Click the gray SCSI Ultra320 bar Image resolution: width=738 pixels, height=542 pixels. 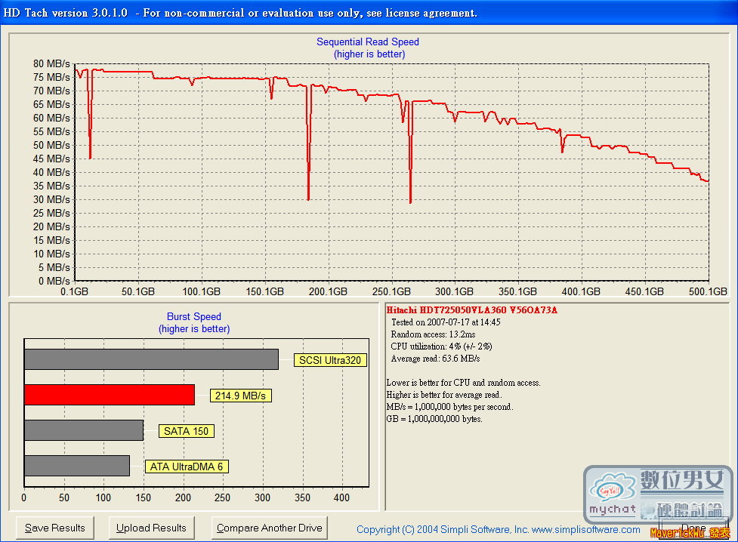(151, 359)
